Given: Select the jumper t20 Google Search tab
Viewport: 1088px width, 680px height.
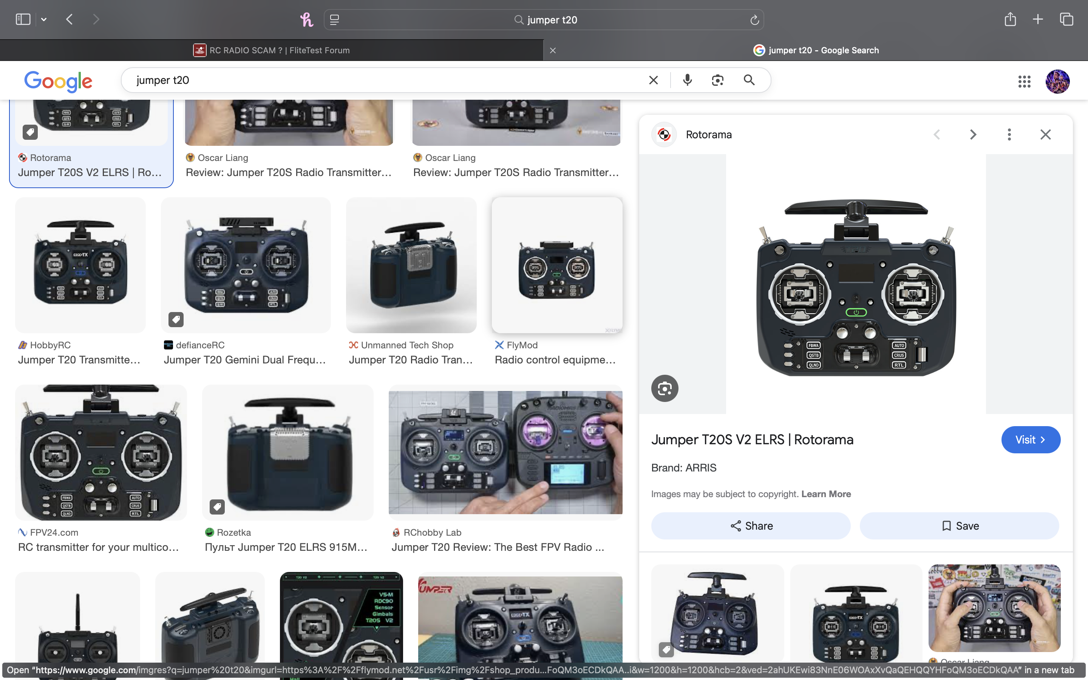Looking at the screenshot, I should (816, 50).
